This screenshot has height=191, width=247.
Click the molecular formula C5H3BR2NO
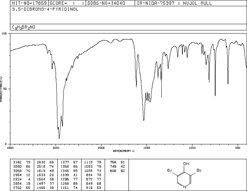click(x=23, y=27)
